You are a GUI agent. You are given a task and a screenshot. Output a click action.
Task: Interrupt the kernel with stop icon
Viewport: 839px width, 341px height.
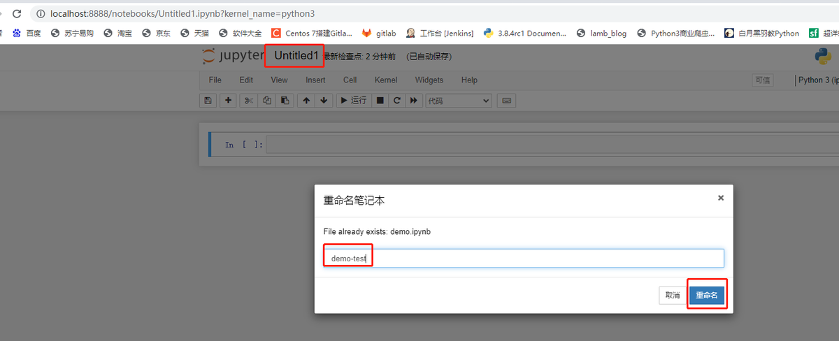click(380, 101)
